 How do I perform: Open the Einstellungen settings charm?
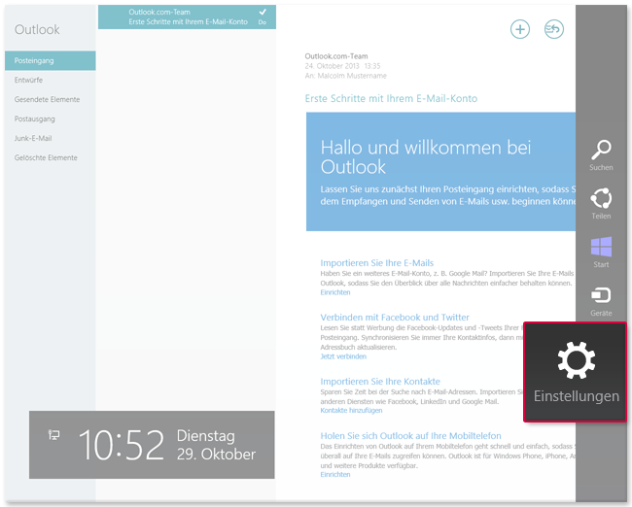pyautogui.click(x=576, y=372)
